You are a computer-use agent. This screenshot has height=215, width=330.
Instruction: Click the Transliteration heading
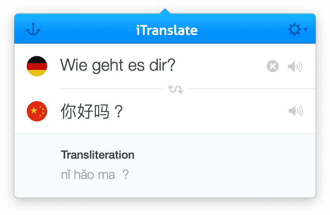(98, 155)
